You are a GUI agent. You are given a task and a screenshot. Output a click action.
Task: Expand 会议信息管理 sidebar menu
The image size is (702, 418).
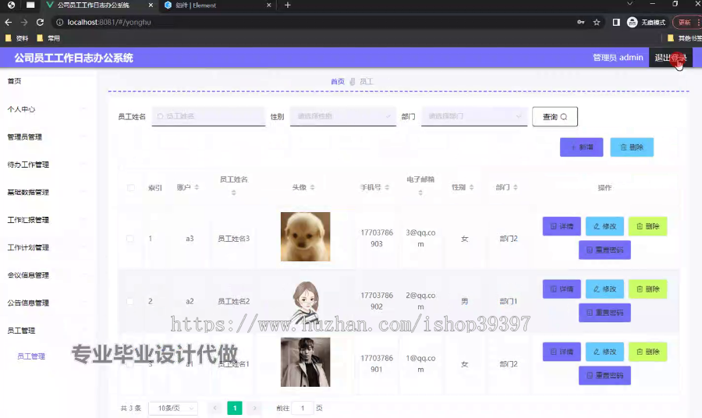tap(47, 275)
